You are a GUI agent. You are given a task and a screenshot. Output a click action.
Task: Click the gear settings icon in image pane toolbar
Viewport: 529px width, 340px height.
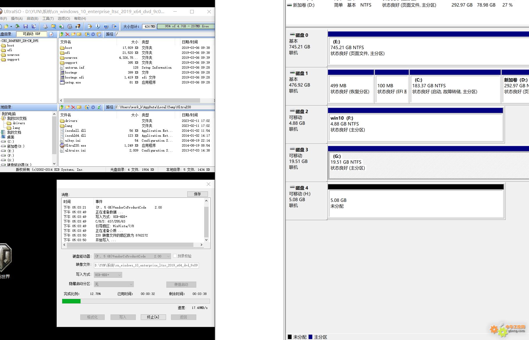click(x=93, y=34)
